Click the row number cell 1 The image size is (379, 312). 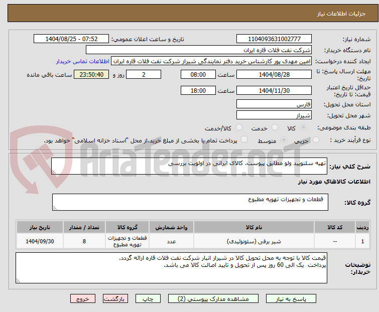(x=362, y=241)
